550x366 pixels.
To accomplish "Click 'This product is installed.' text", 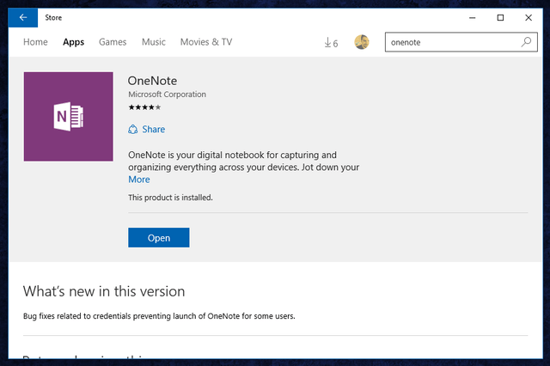I will click(170, 198).
